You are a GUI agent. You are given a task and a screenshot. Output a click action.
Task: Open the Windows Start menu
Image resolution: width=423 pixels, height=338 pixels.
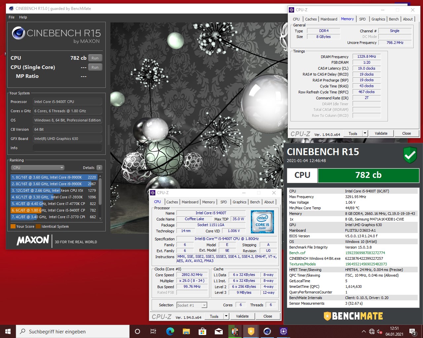(x=8, y=331)
